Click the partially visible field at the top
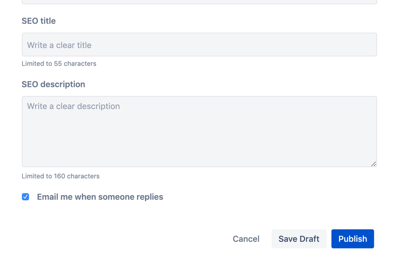Viewport: 406px width, 259px height. click(x=199, y=2)
